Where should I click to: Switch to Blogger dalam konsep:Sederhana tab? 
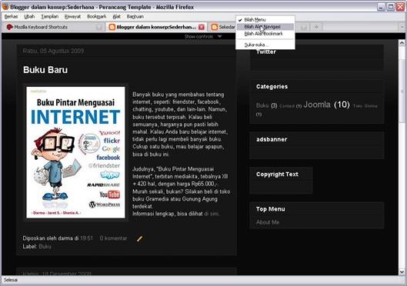(156, 27)
